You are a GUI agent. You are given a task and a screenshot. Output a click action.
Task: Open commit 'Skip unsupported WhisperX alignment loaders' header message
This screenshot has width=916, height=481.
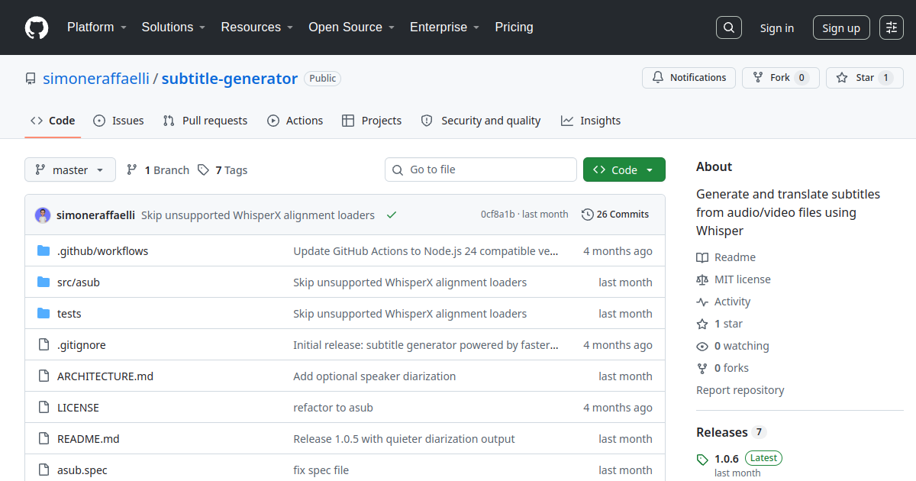coord(258,215)
